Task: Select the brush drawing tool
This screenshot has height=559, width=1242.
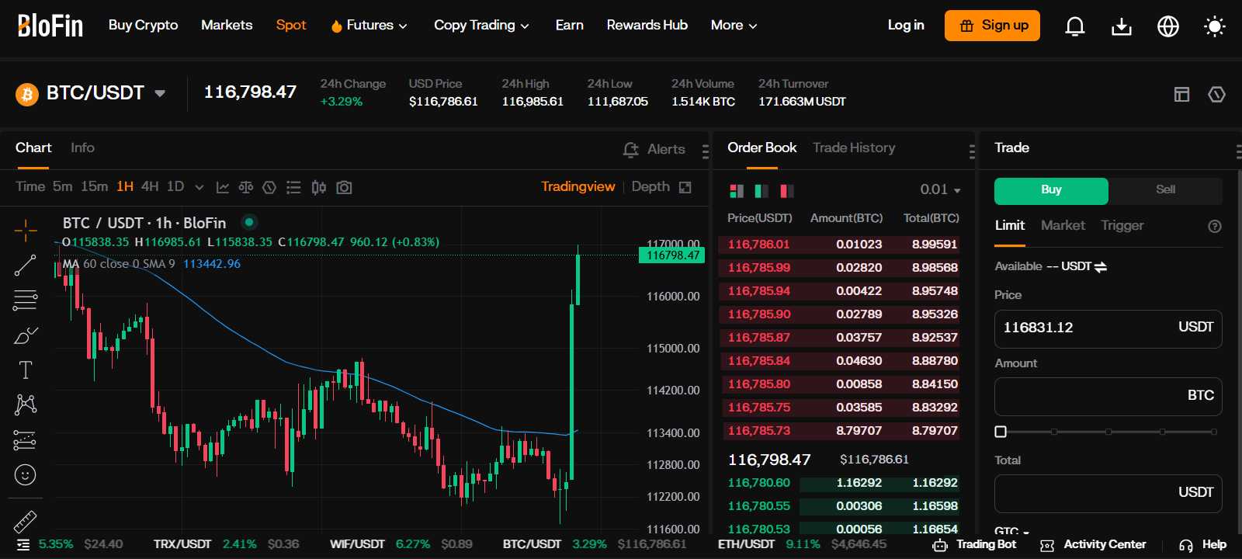Action: click(x=25, y=335)
